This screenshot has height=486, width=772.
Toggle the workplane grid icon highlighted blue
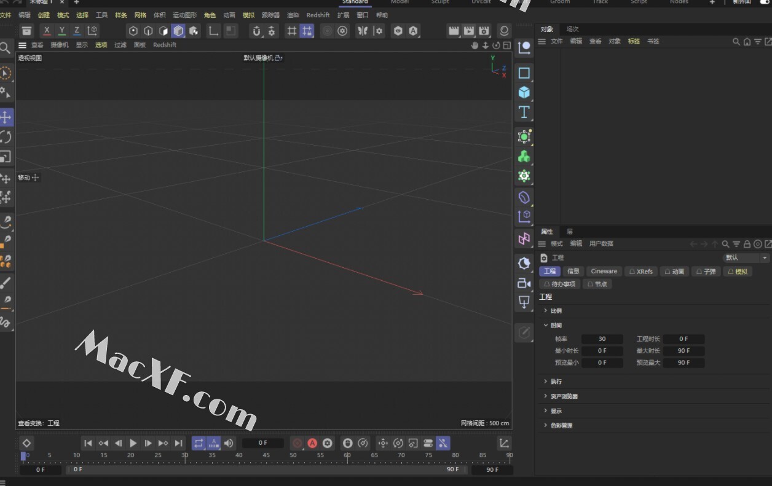click(x=307, y=31)
